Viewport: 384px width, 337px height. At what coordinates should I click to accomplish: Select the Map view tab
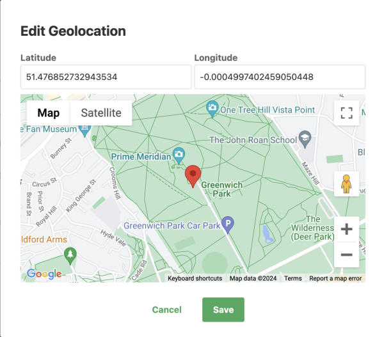click(49, 113)
